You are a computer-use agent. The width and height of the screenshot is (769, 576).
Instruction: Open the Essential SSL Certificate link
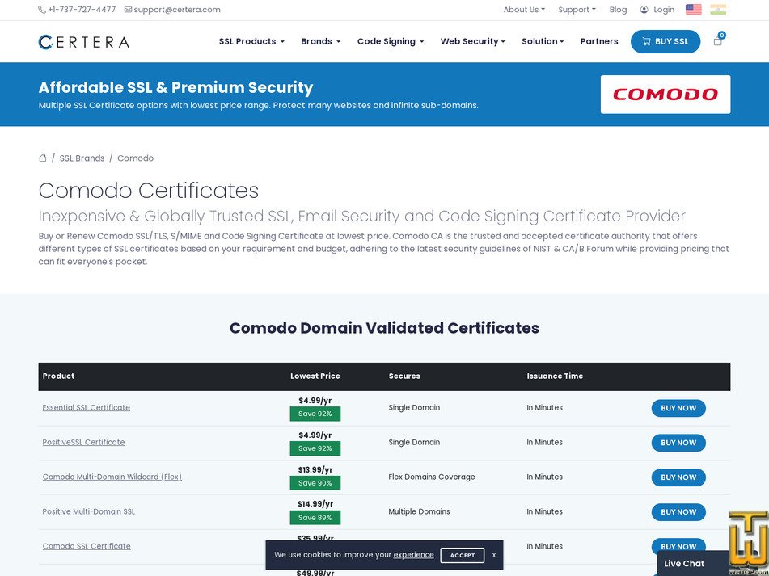pyautogui.click(x=87, y=407)
